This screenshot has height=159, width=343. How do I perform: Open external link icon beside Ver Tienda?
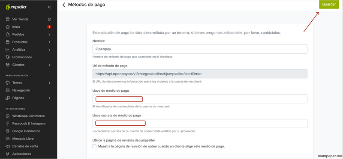click(49, 19)
